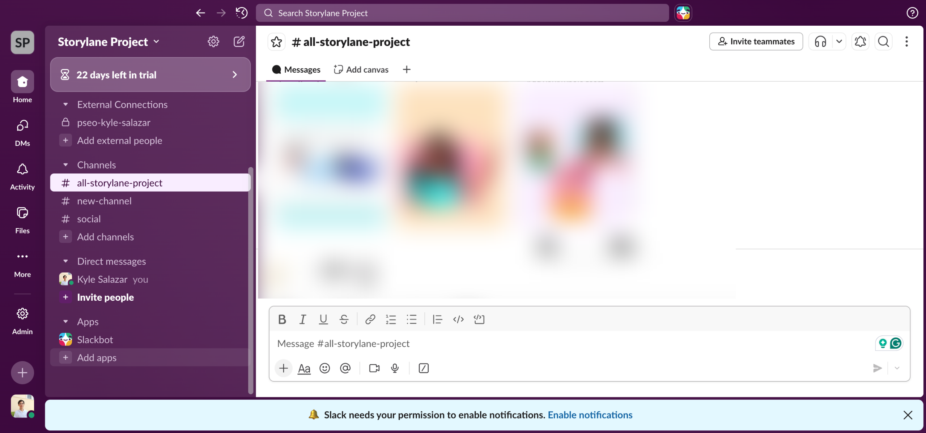
Task: Open the social channel
Action: tap(89, 219)
